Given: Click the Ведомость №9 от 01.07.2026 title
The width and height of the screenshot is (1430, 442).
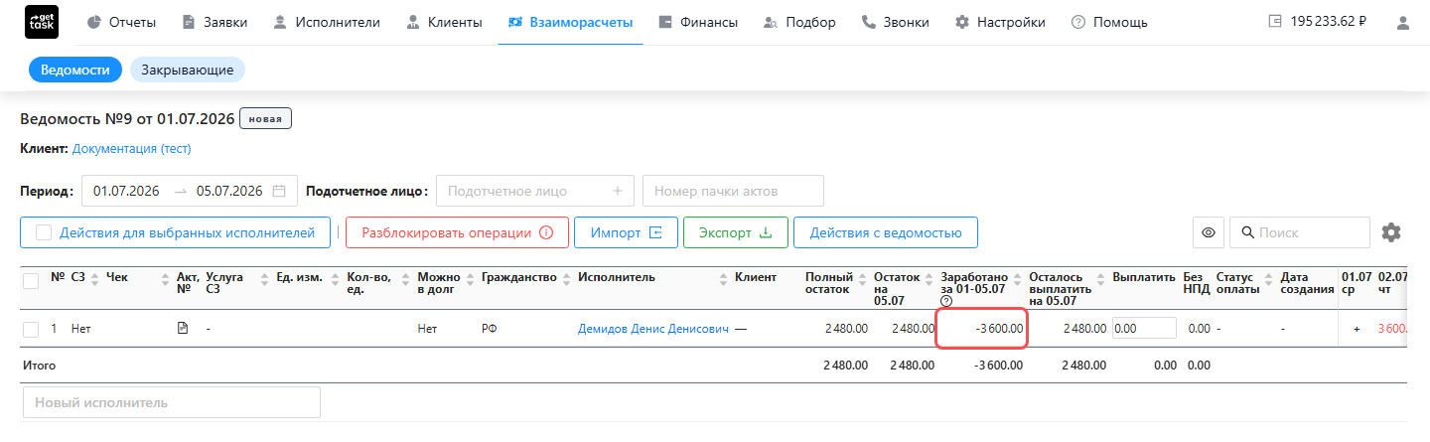Looking at the screenshot, I should coord(127,119).
